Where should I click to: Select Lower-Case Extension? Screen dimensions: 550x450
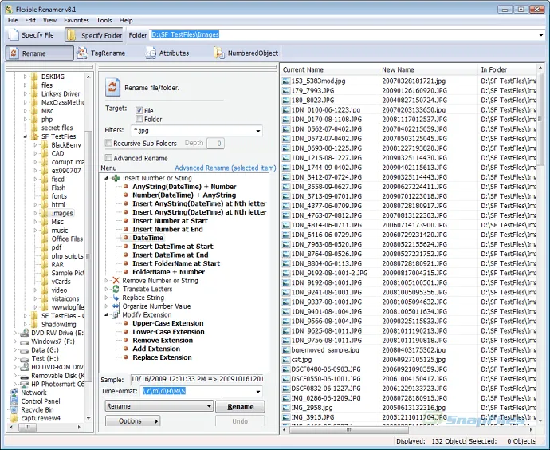tap(168, 332)
